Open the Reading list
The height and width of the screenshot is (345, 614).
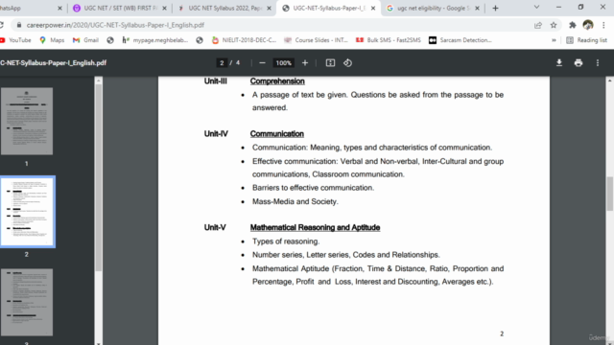pos(586,40)
